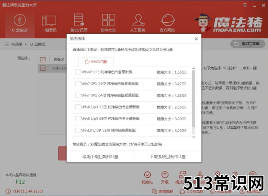Image resolution: width=268 pixels, height=196 pixels.
Task: Click 返回主菜单 button
Action: tap(248, 44)
